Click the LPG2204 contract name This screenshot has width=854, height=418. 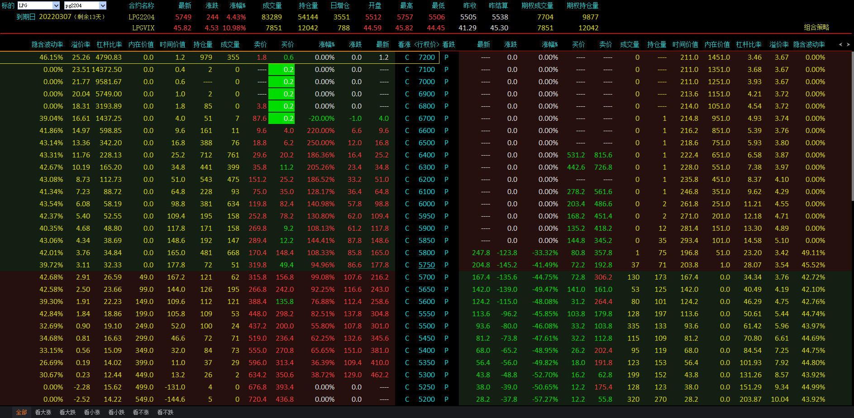pos(141,17)
